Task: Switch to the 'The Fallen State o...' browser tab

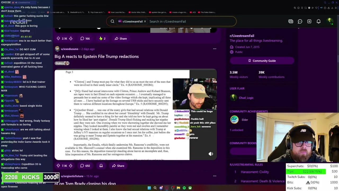Action: tap(206, 12)
